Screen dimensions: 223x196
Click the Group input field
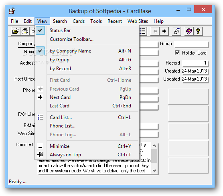tap(191, 44)
